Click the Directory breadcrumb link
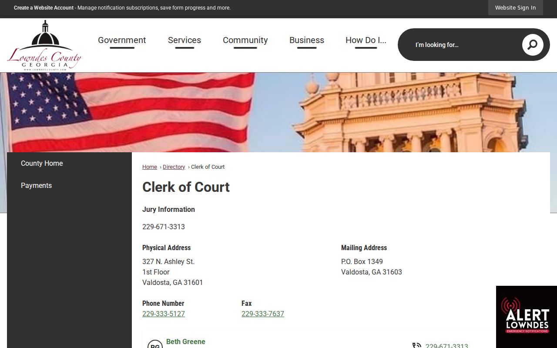 pos(174,167)
